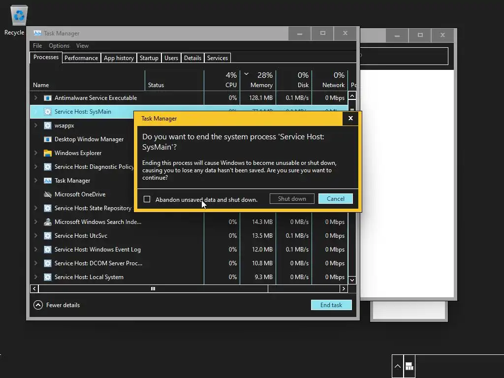Expand the Service Host: Diagnostic Policy group
Viewport: 504px width, 378px height.
click(x=35, y=167)
